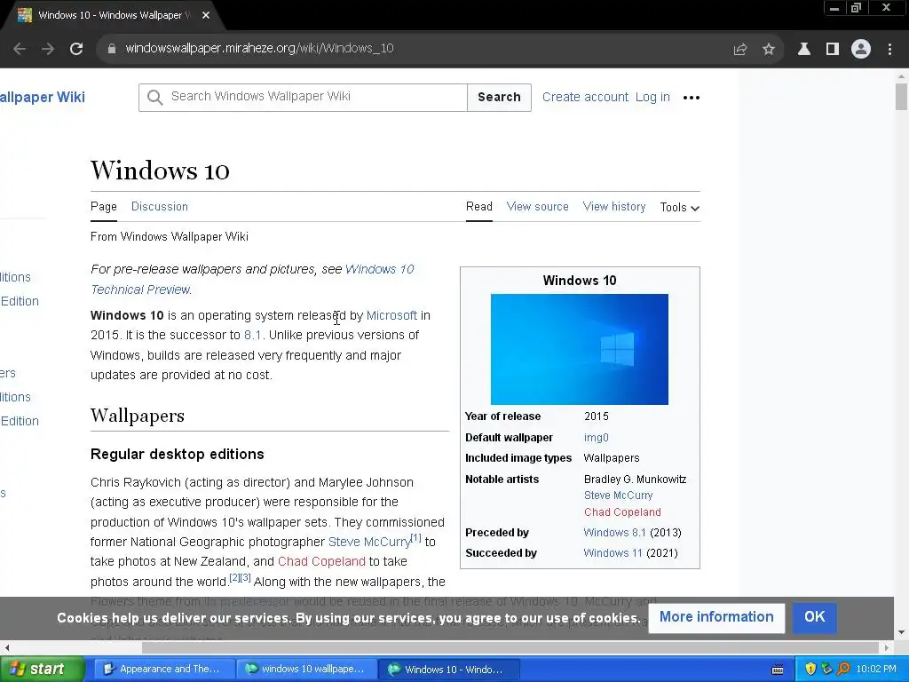Go back to the previous page
This screenshot has width=909, height=682.
[20, 49]
